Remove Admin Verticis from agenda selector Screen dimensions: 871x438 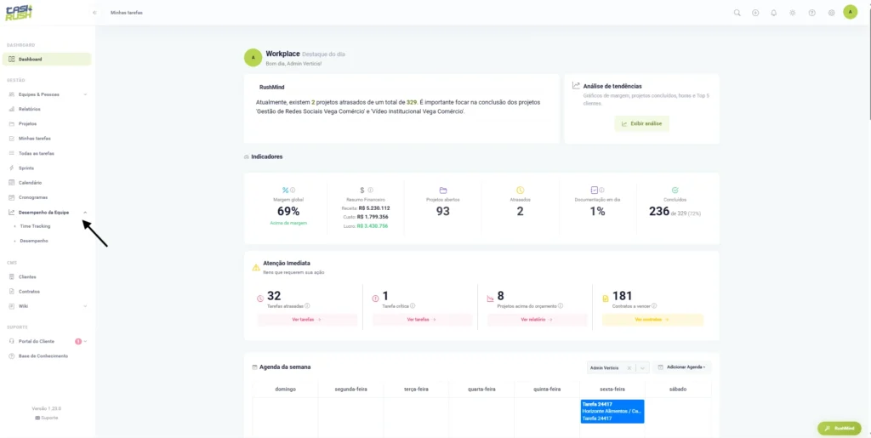tap(629, 367)
